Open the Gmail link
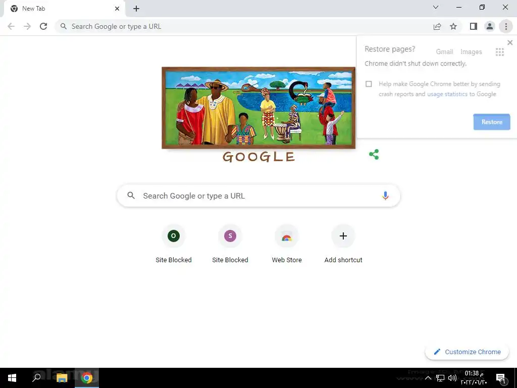 click(x=444, y=52)
